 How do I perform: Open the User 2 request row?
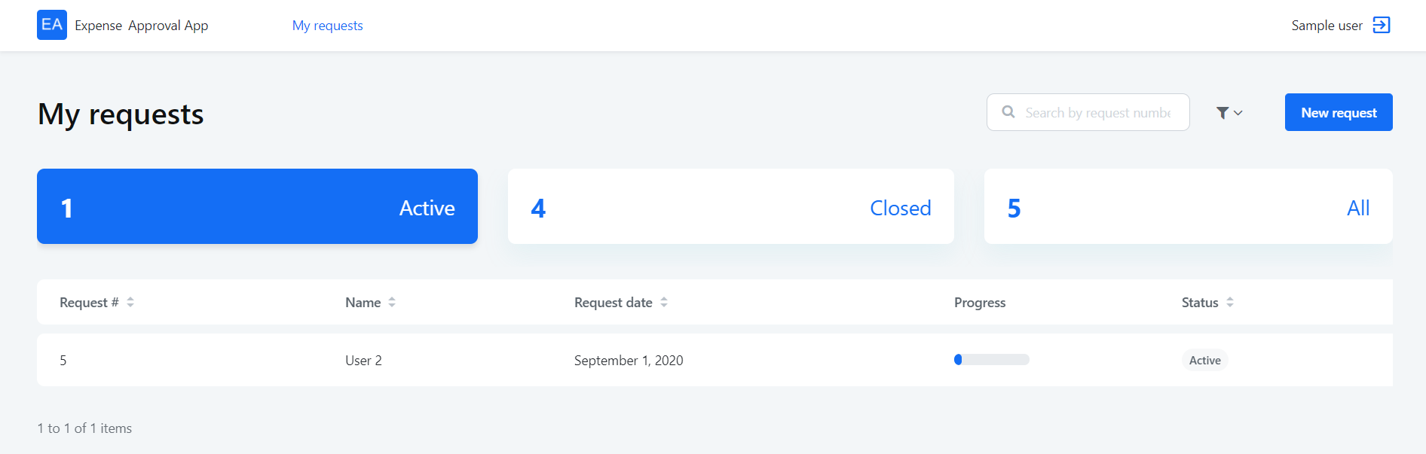(x=363, y=361)
